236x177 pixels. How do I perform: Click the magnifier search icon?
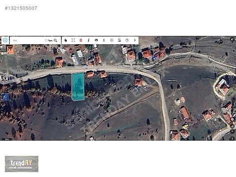tap(56, 40)
